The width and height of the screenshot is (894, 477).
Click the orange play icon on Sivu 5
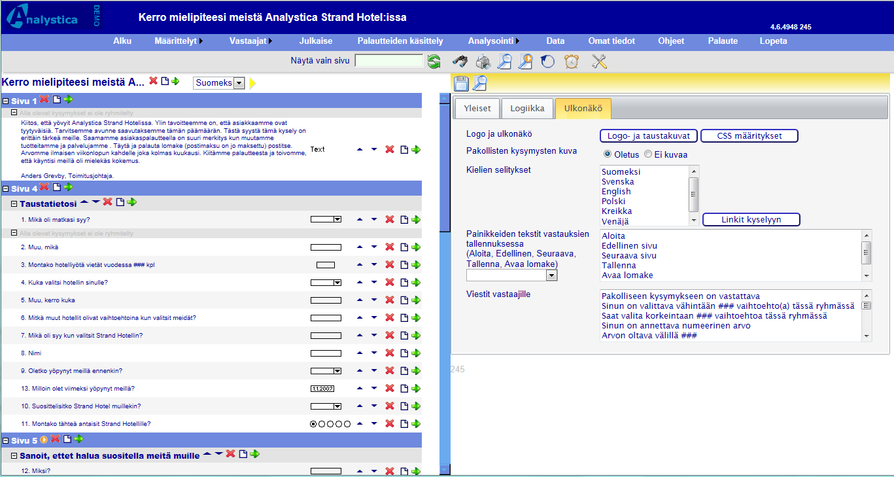(44, 439)
